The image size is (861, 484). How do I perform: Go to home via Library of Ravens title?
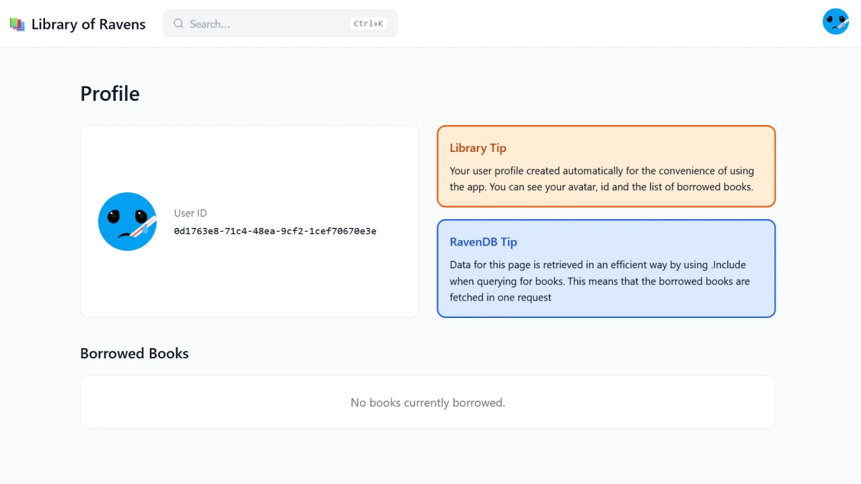(x=88, y=24)
